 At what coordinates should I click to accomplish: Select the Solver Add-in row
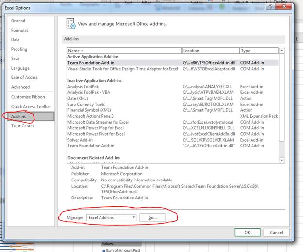pos(172,140)
